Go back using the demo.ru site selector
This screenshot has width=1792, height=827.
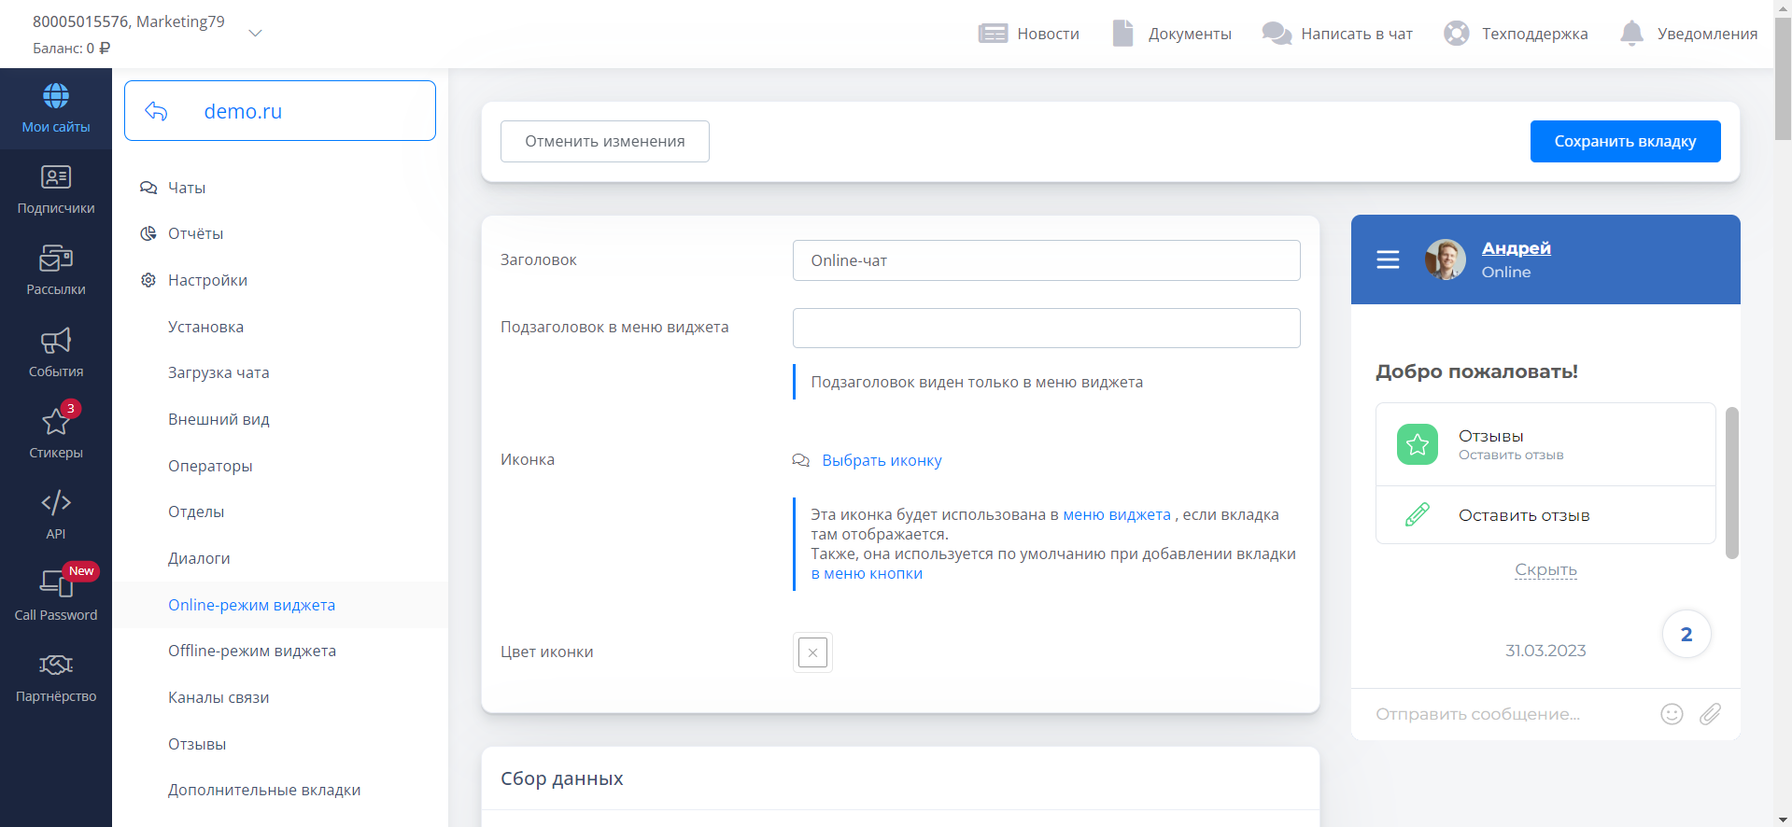156,111
